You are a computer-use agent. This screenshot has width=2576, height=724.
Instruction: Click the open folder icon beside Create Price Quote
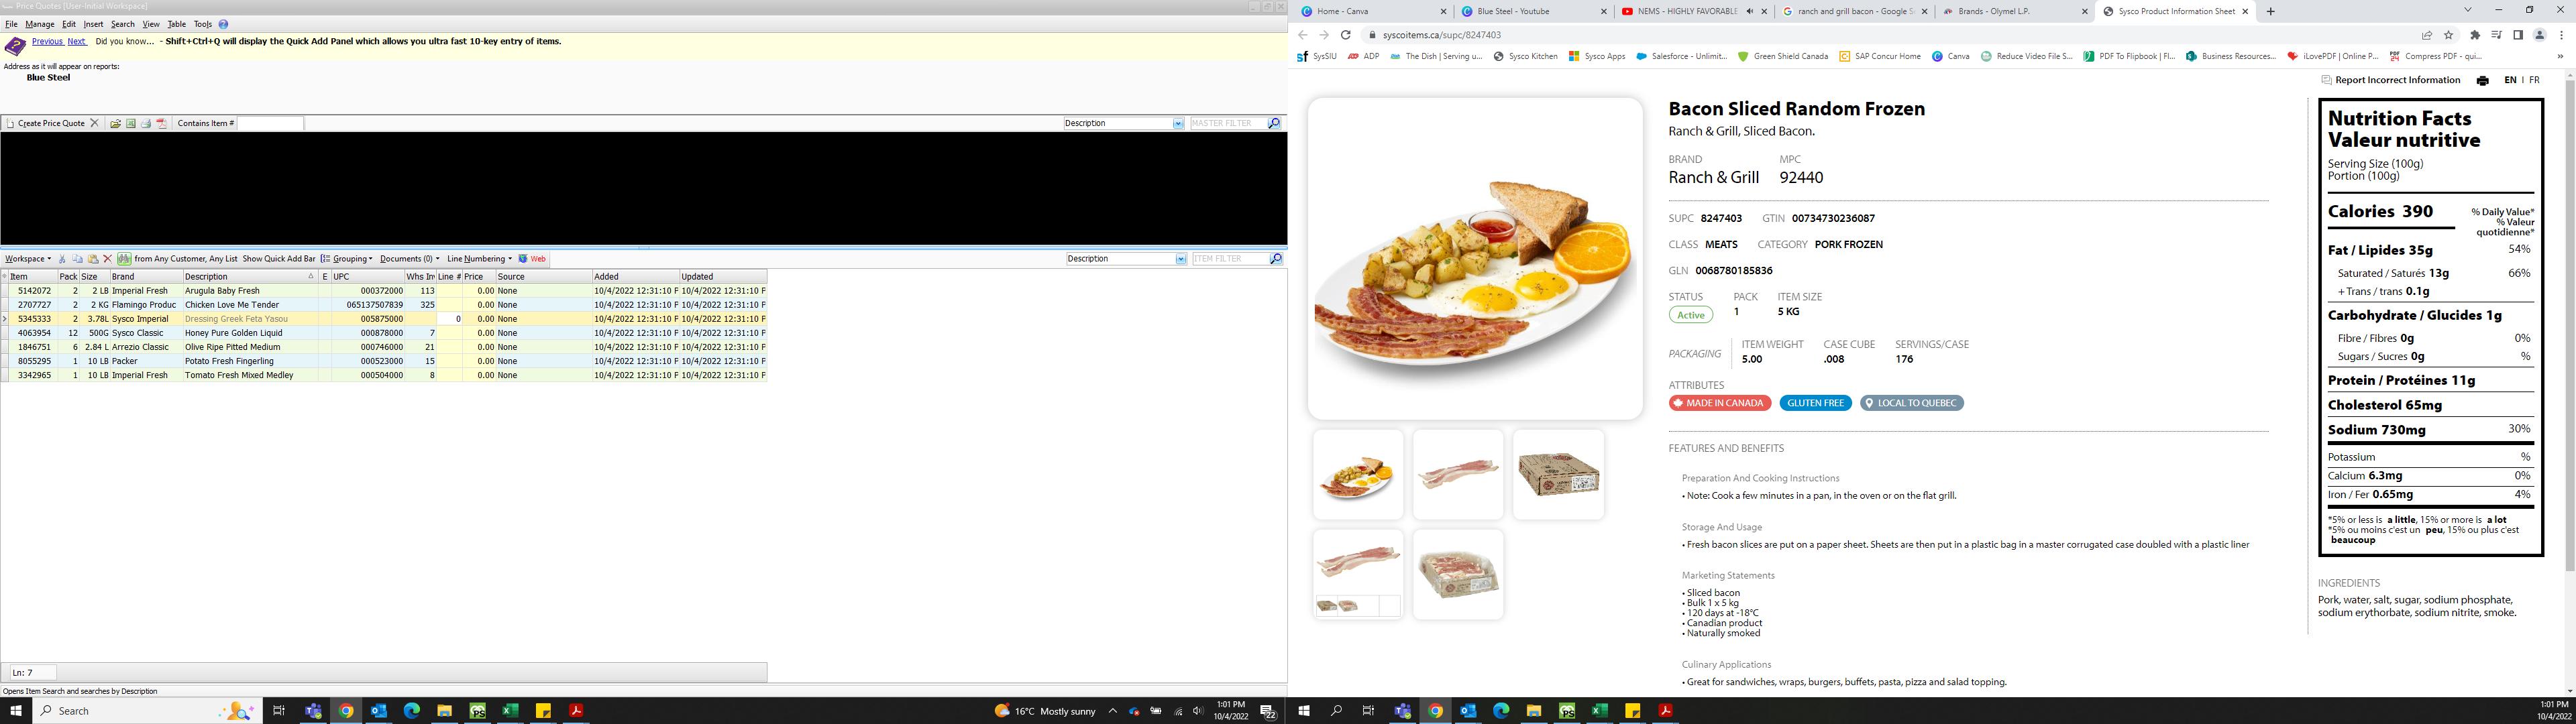tap(115, 124)
